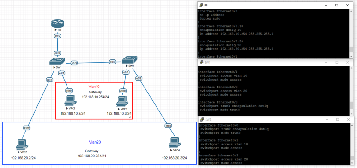
Task: Click the SW1 terminal scrollbar thumb
Action: pos(351,105)
